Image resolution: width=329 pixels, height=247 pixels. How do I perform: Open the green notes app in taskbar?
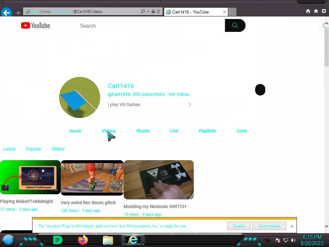(x=58, y=240)
